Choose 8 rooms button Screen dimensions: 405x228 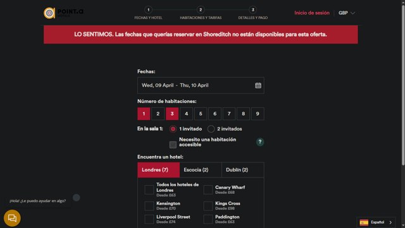[243, 114]
